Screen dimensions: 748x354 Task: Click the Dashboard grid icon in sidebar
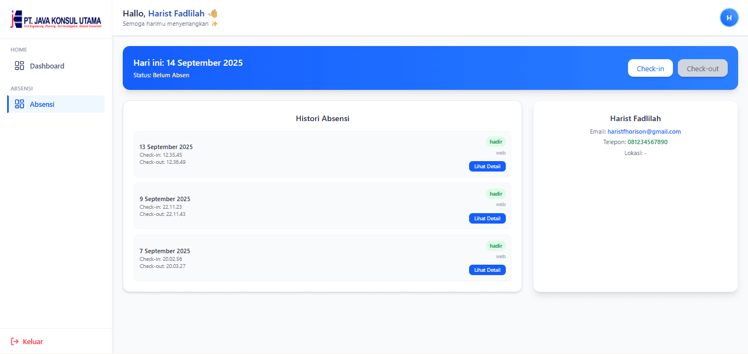coord(20,66)
